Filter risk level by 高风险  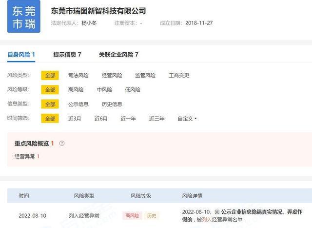click(76, 90)
